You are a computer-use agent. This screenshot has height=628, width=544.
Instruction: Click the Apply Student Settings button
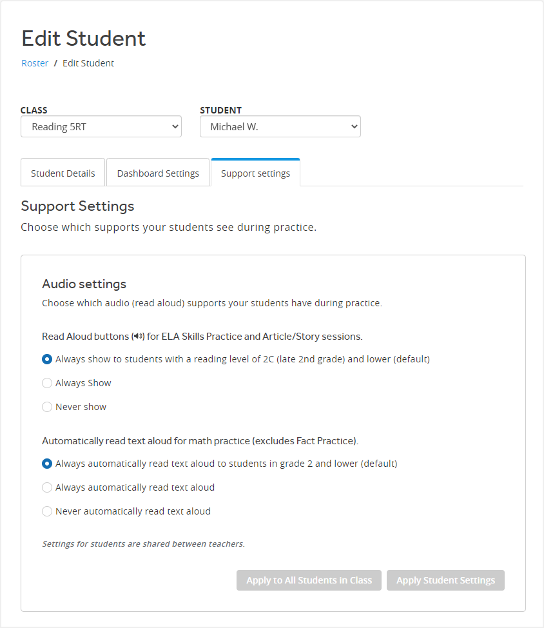[x=445, y=580]
